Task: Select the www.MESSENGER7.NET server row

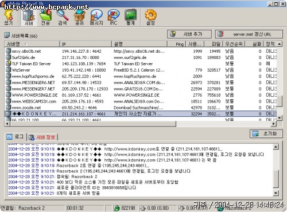Action: coord(141,89)
